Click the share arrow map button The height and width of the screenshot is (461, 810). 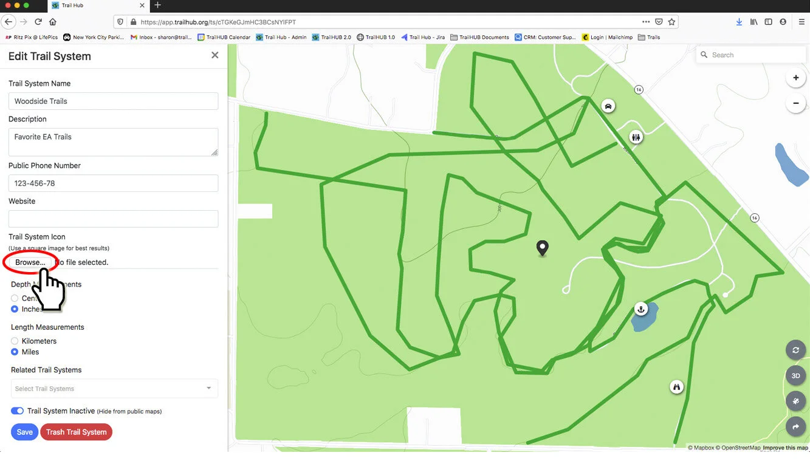coord(795,427)
